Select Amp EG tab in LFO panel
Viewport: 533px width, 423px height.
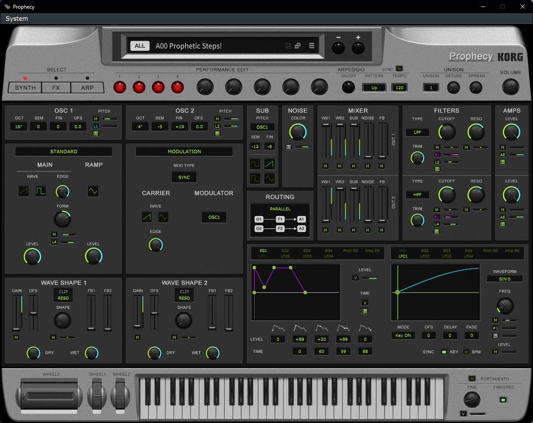(512, 251)
